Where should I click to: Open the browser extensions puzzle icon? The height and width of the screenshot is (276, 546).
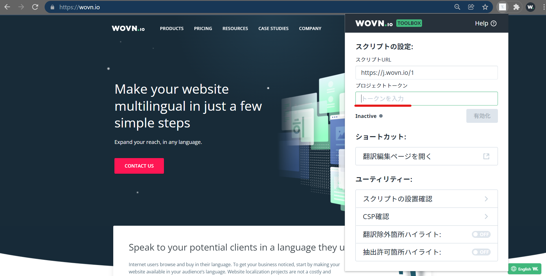516,7
